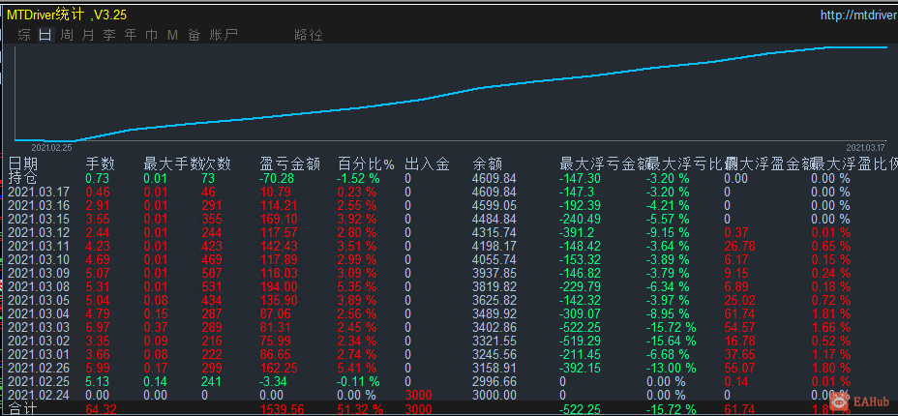This screenshot has width=898, height=416.
Task: Click the 5.41 % percentage cell
Action: coord(356,368)
